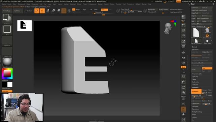Image resolution: width=216 pixels, height=122 pixels.
Task: Expand the Dynamic Subdiv subsection
Action: 196,74
